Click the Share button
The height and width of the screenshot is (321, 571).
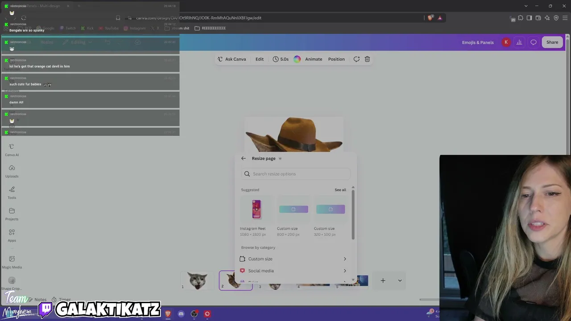coord(552,42)
